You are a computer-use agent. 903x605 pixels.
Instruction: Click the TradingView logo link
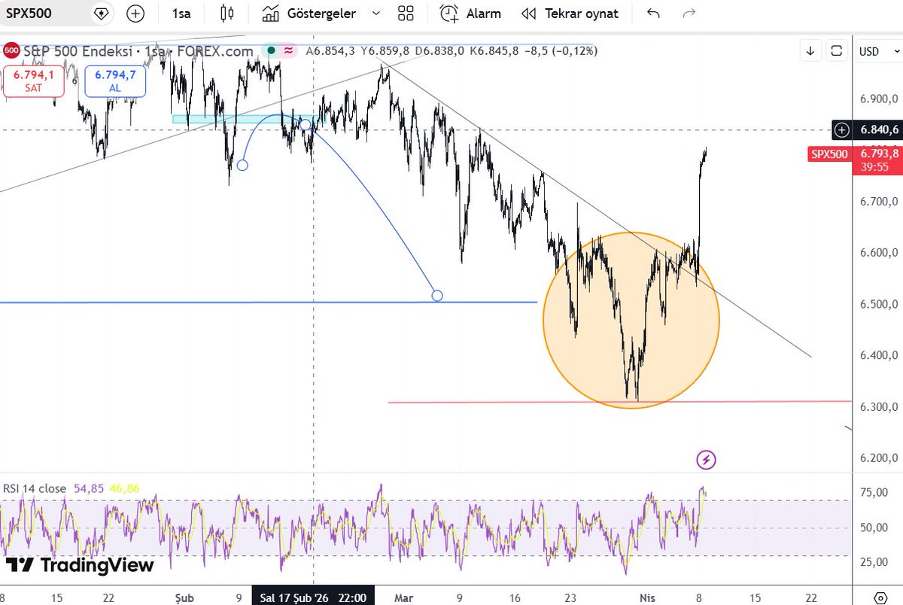(x=79, y=565)
